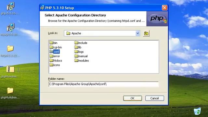Select the phpMyAdmin plain folder on desktop

click(10, 93)
